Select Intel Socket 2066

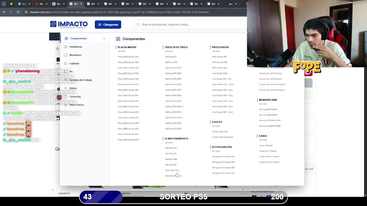tap(220, 73)
